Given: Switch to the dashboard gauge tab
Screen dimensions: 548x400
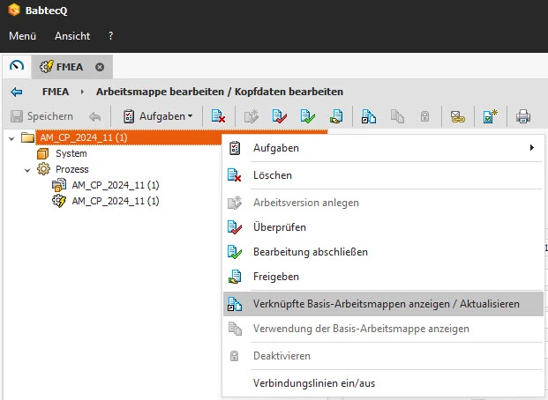Looking at the screenshot, I should tap(17, 66).
